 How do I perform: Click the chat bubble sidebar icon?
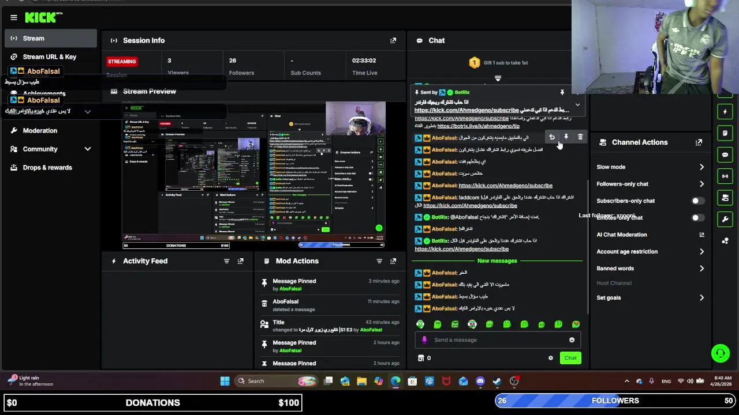[725, 154]
